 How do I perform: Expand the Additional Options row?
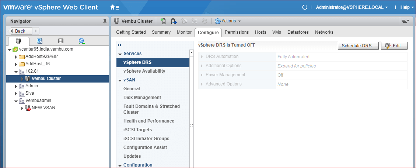pos(202,66)
